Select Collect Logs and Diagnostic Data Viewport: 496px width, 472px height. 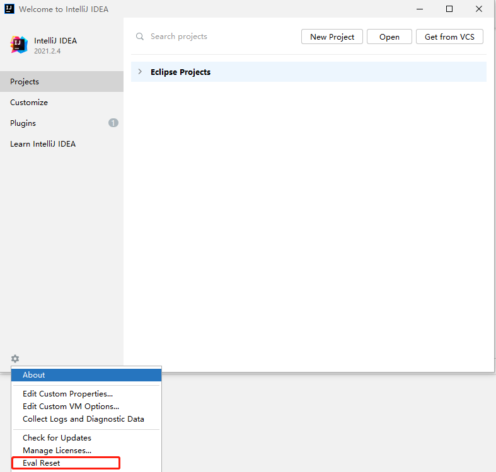[86, 419]
